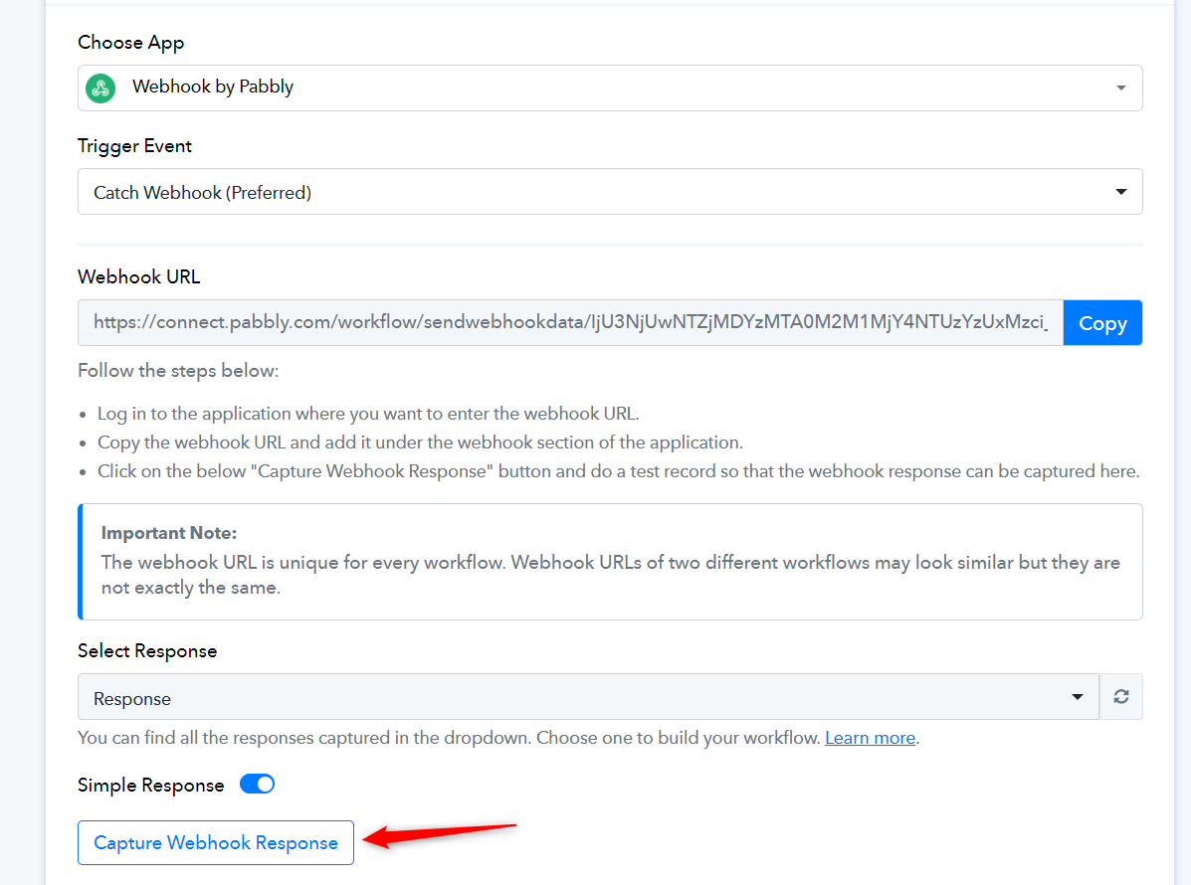Click the Important Note box
This screenshot has height=885, width=1191.
click(610, 562)
